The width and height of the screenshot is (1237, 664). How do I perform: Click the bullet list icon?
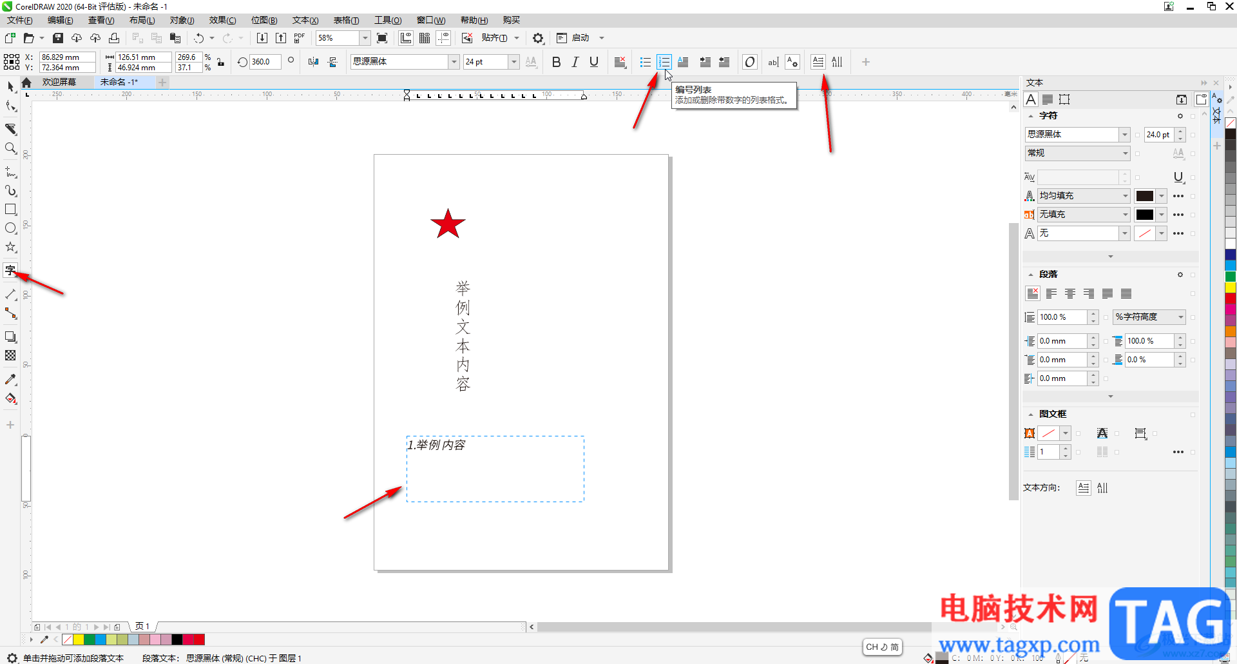(645, 62)
